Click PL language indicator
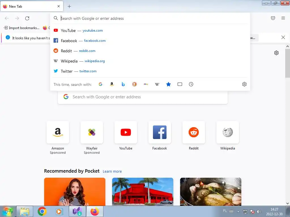The width and height of the screenshot is (290, 217). (x=225, y=211)
